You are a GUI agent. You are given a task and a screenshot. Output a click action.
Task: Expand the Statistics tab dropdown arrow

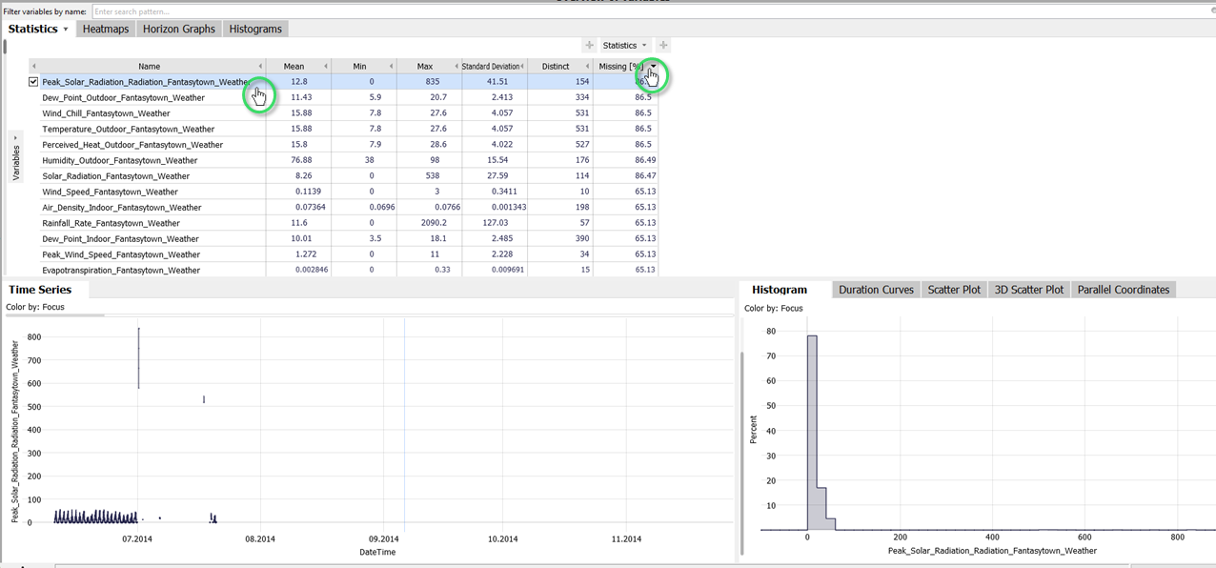[66, 30]
